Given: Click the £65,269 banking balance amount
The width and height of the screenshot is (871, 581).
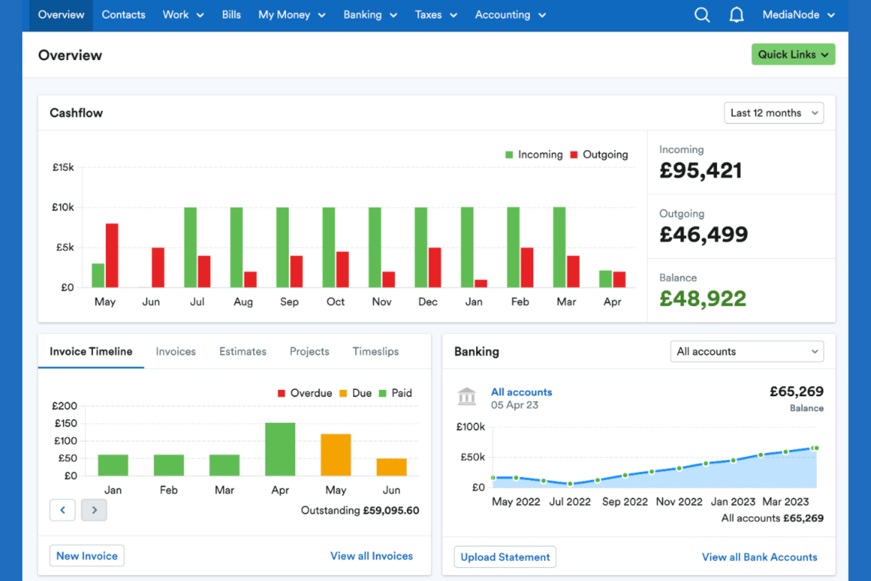Looking at the screenshot, I should [796, 391].
